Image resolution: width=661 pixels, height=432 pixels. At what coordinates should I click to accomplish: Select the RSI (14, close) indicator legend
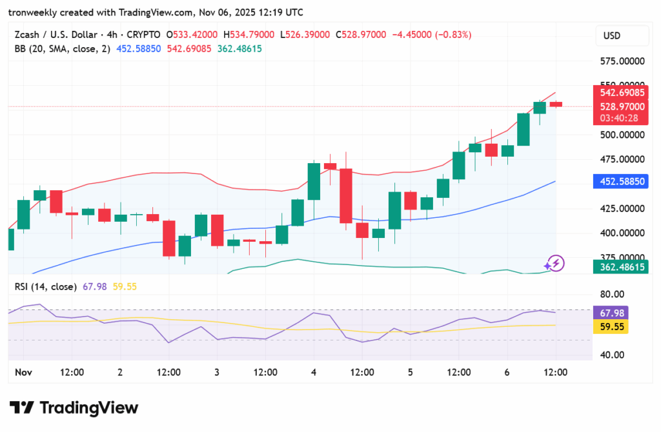click(45, 286)
